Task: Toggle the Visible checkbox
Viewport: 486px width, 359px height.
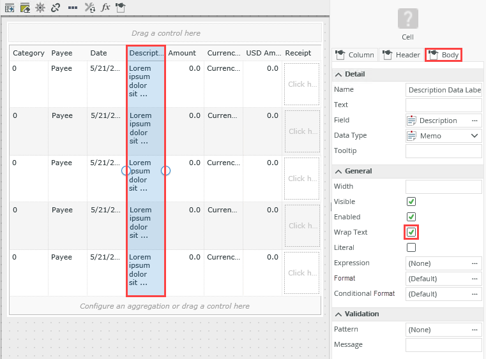Action: point(411,201)
